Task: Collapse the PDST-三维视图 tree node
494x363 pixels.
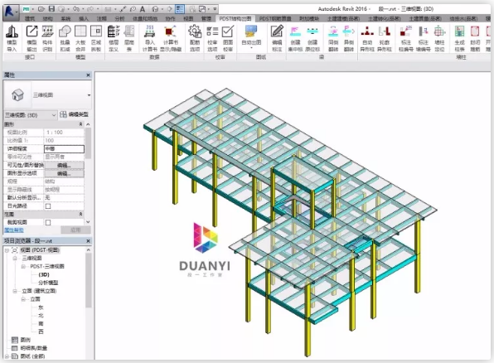Action: (23, 267)
